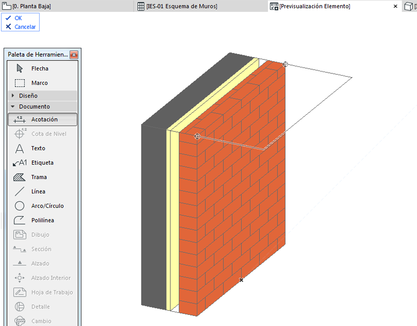Select the Texto tool
This screenshot has width=417, height=326.
(42, 148)
